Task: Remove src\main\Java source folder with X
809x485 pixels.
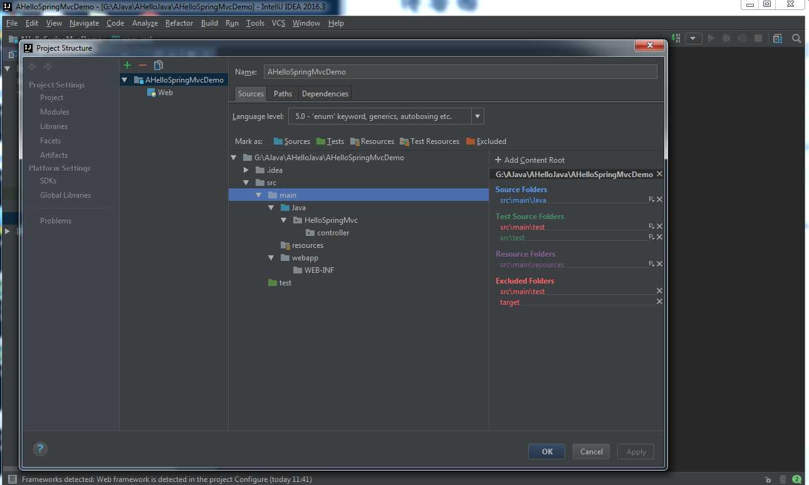Action: [x=659, y=200]
